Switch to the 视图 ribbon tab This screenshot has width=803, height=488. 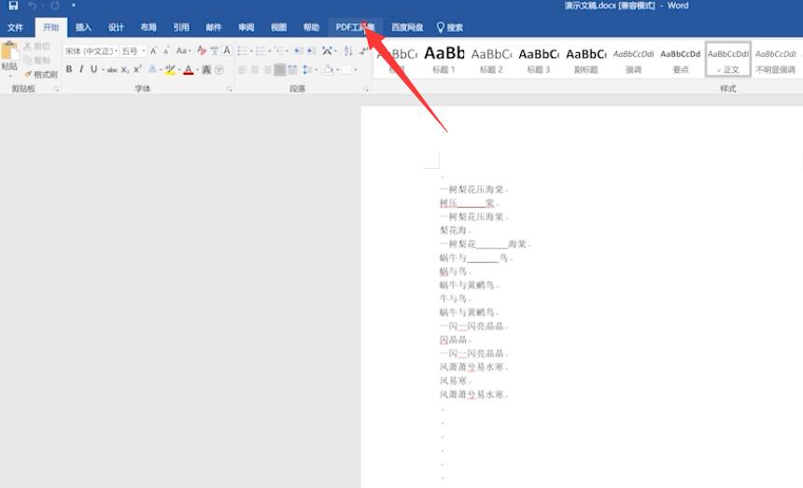pos(278,28)
